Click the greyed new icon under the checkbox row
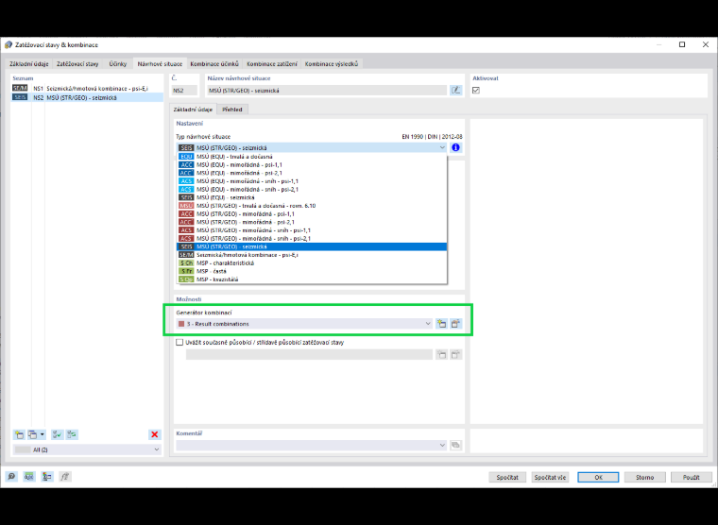This screenshot has height=525, width=718. pos(441,354)
